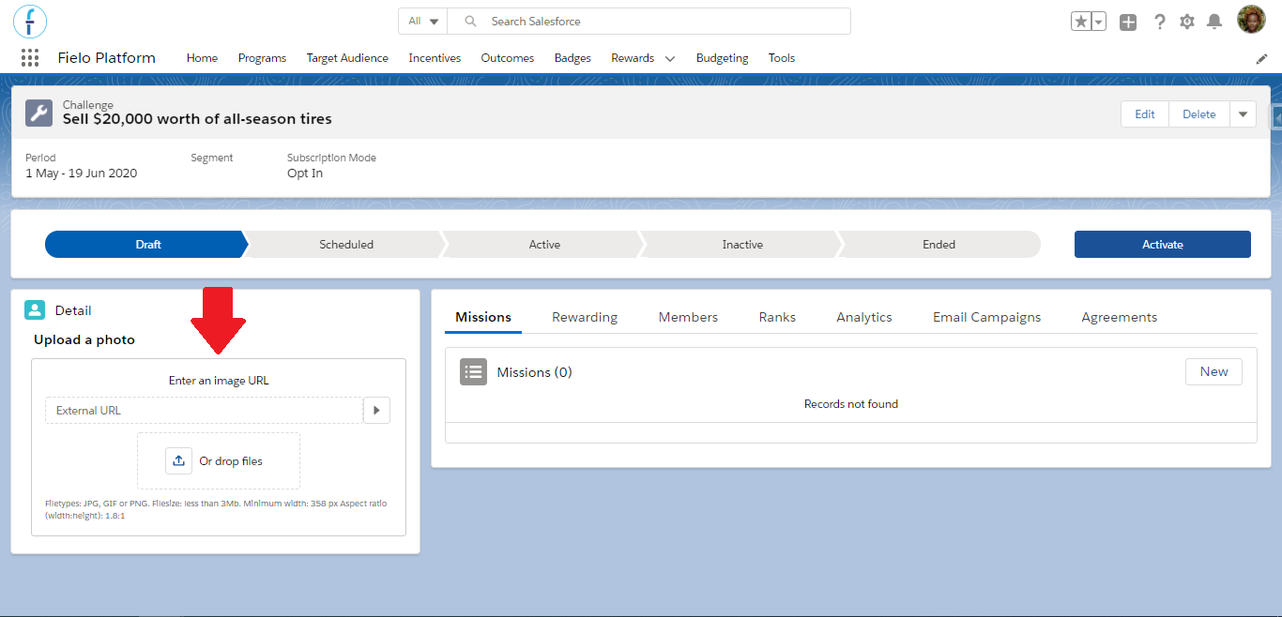Image resolution: width=1282 pixels, height=617 pixels.
Task: Click the Edit button
Action: [x=1145, y=114]
